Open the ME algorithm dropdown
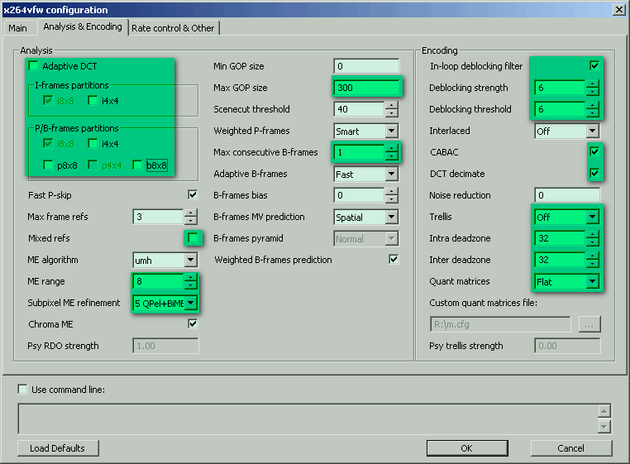 coord(191,260)
